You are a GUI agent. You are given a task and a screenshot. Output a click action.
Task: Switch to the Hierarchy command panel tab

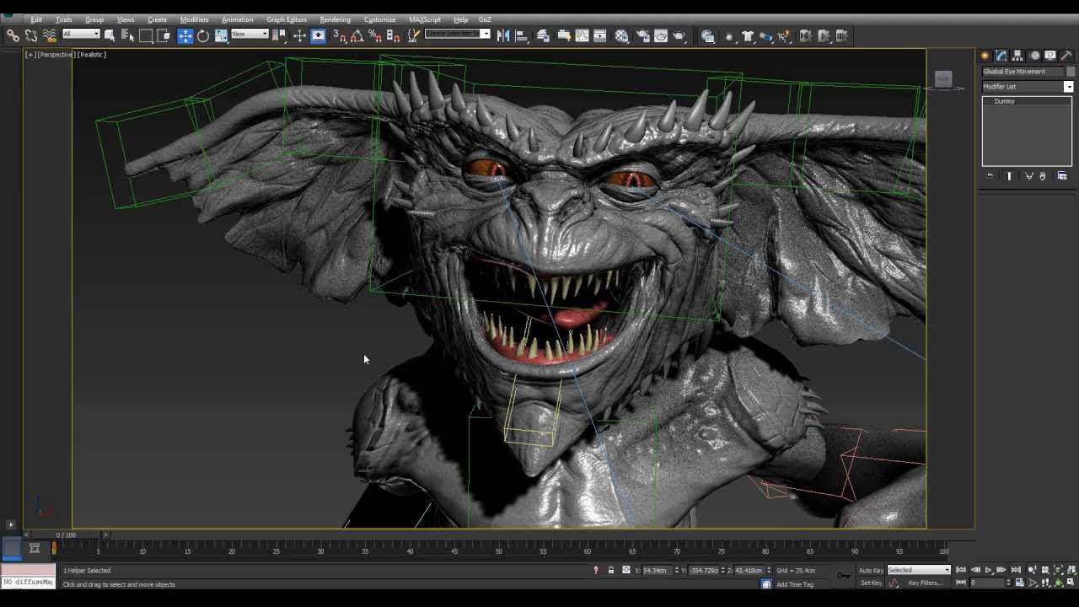point(1017,56)
